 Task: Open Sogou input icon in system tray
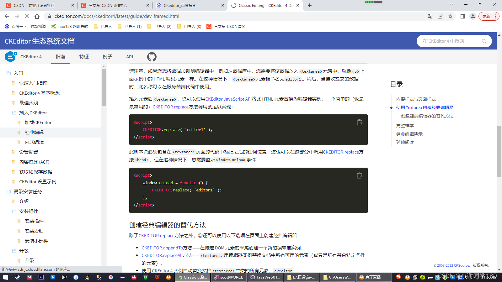pos(398,277)
